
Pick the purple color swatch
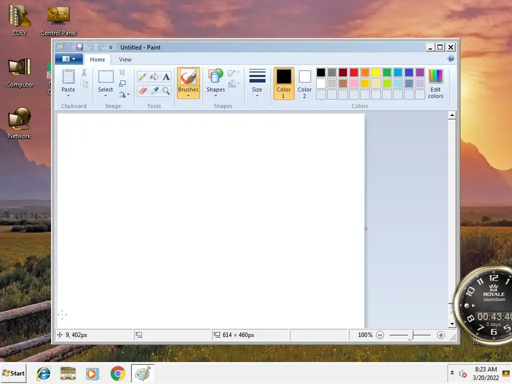(x=420, y=72)
